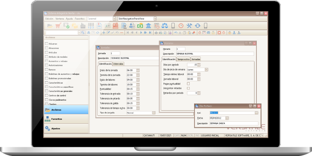Toggle Pagar puntualidad checkbox
This screenshot has width=312, height=156.
tap(188, 84)
